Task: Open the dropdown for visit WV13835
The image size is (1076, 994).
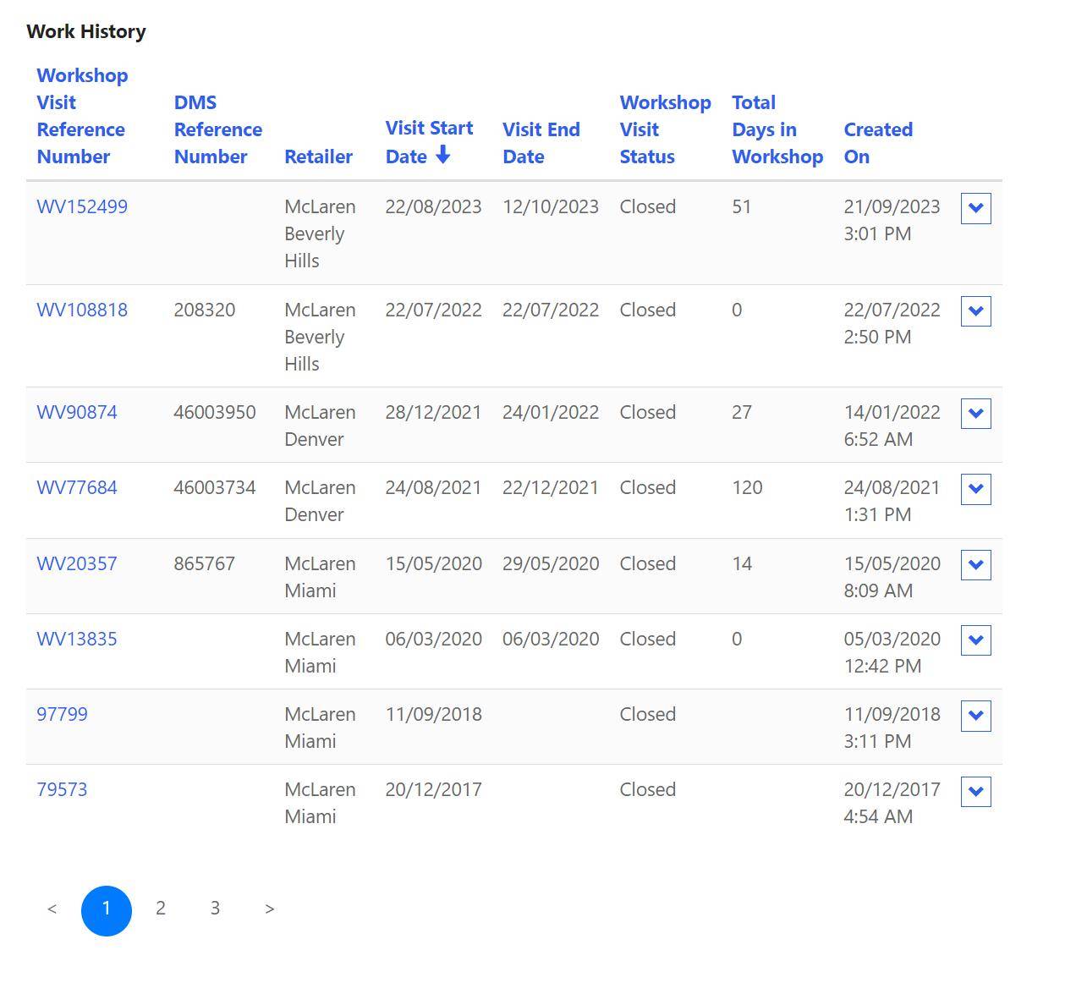Action: [x=975, y=640]
